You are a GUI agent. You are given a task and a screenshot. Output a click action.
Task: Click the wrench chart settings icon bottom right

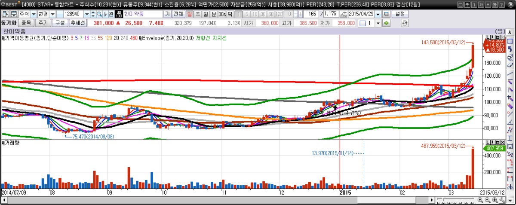click(x=502, y=200)
